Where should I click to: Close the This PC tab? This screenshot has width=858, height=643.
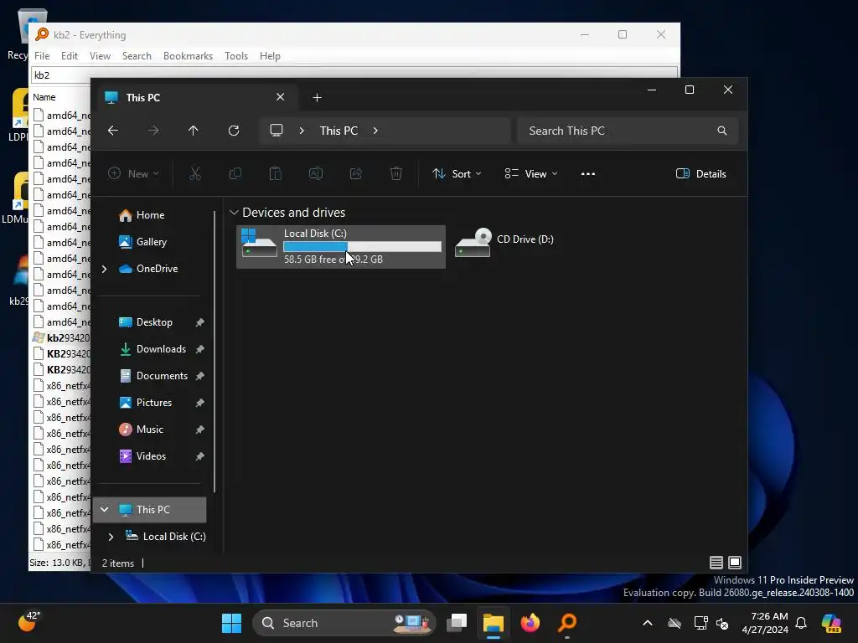point(280,97)
